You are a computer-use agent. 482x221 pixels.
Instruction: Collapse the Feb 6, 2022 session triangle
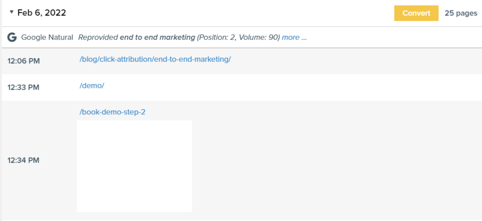coord(11,13)
